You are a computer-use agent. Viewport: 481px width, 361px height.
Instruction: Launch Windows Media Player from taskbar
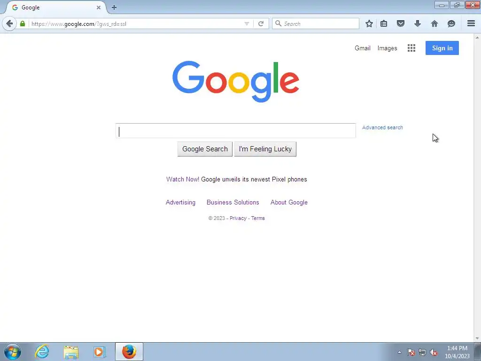pos(100,352)
